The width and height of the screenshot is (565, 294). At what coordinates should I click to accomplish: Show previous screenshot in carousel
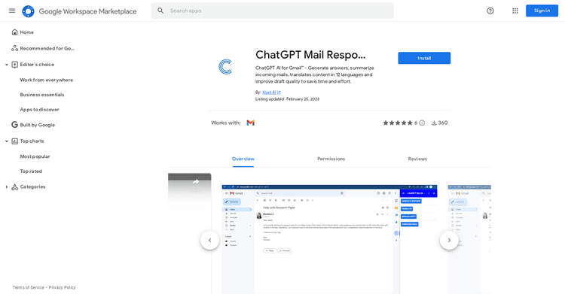point(209,240)
